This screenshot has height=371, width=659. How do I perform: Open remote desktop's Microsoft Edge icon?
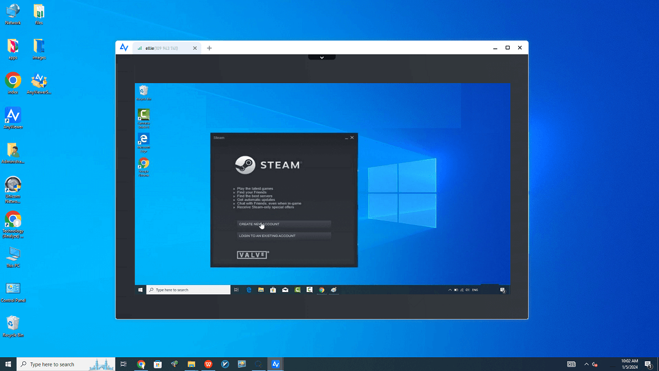click(144, 140)
